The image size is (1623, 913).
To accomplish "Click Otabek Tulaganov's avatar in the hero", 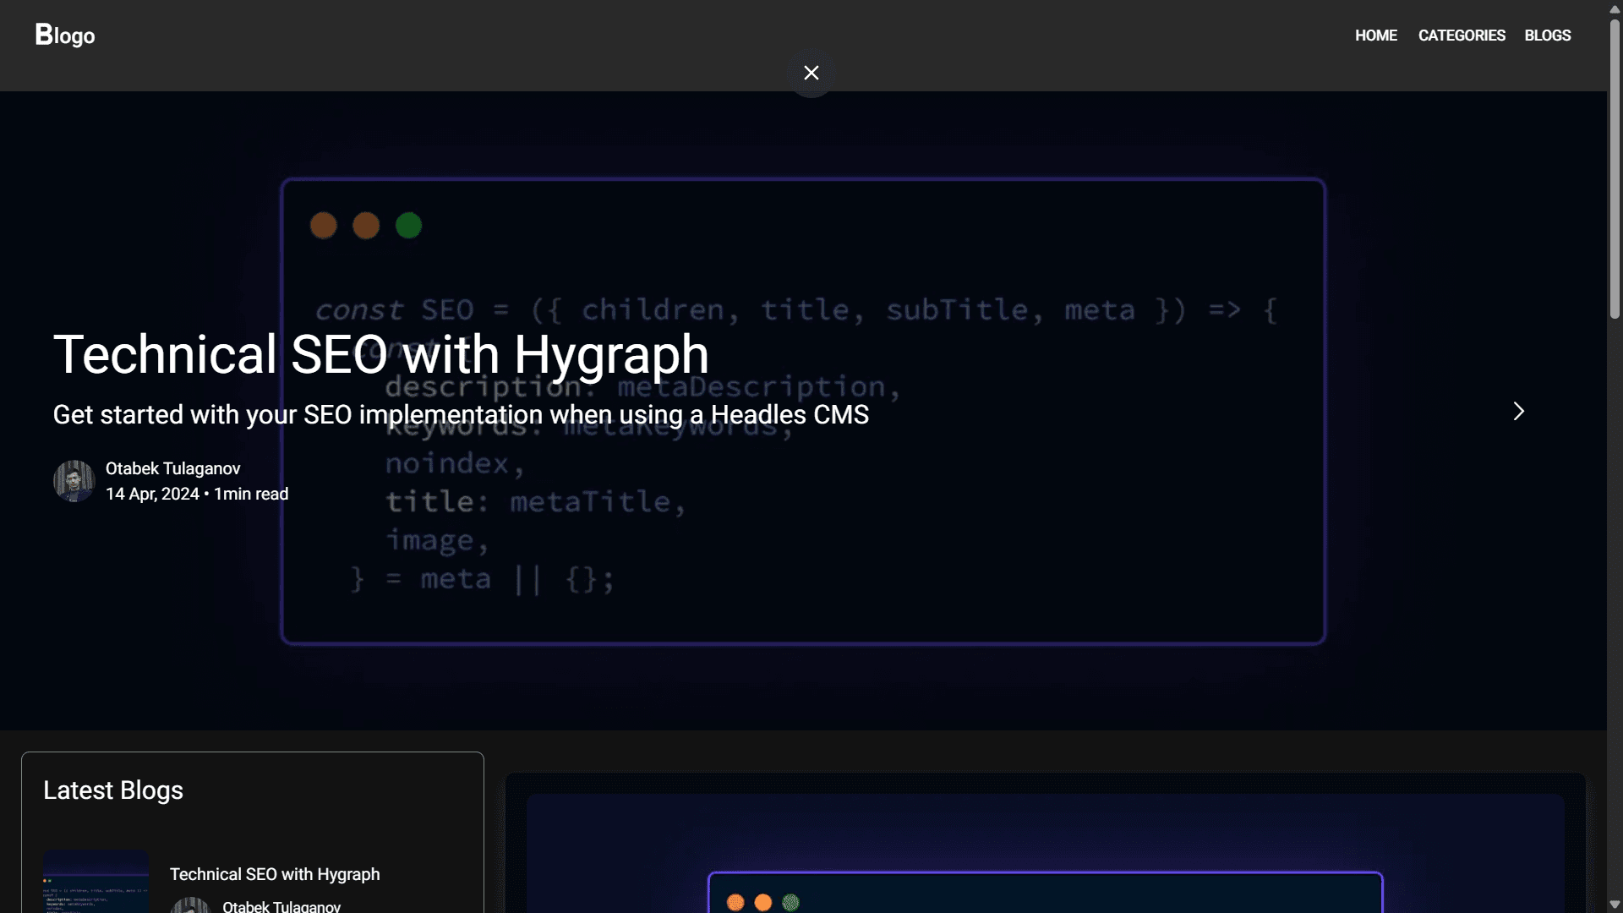I will (x=74, y=481).
